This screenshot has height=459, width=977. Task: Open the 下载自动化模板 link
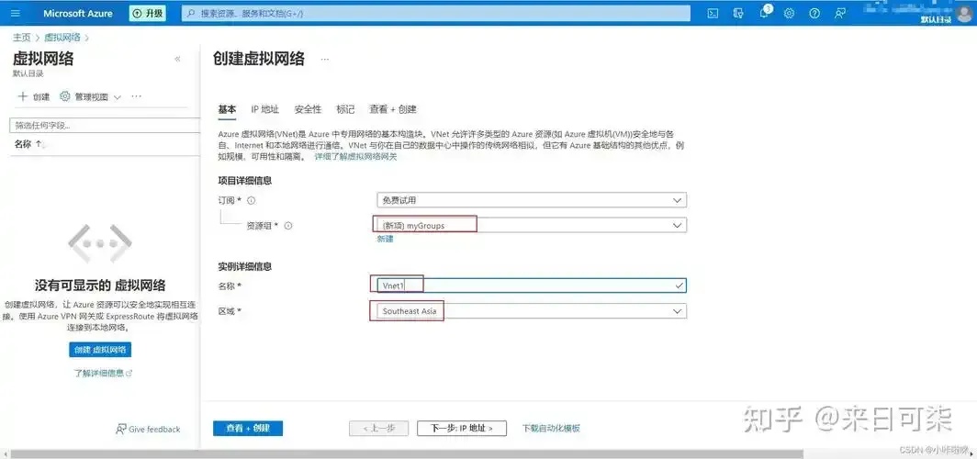(552, 429)
